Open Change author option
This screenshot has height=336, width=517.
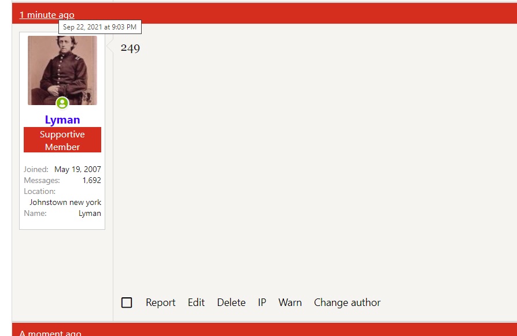[x=347, y=303]
